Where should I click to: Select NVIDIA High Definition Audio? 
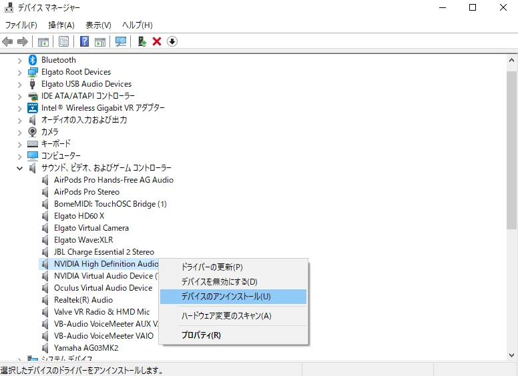(106, 264)
